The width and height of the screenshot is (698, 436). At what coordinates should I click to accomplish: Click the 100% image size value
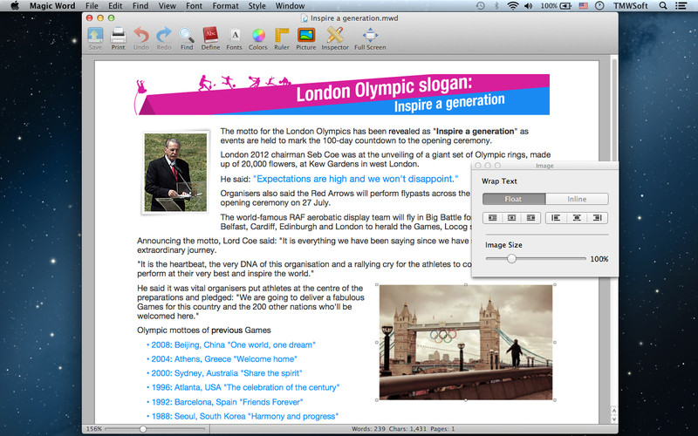599,259
